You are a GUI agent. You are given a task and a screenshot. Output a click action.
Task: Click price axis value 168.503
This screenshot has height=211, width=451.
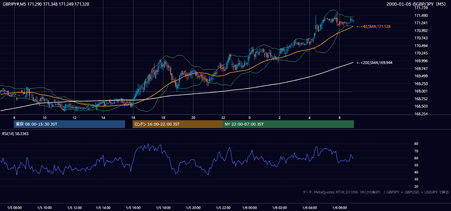point(421,106)
